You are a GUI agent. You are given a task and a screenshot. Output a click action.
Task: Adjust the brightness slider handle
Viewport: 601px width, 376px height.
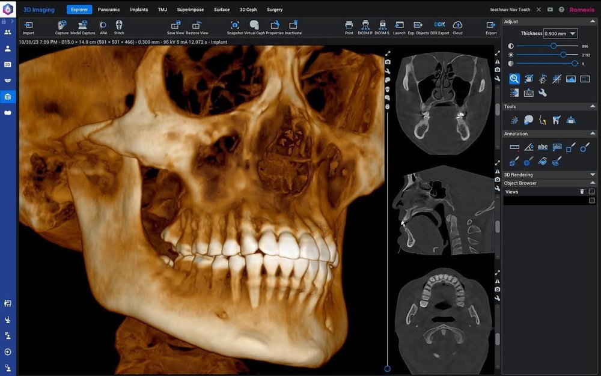(563, 55)
